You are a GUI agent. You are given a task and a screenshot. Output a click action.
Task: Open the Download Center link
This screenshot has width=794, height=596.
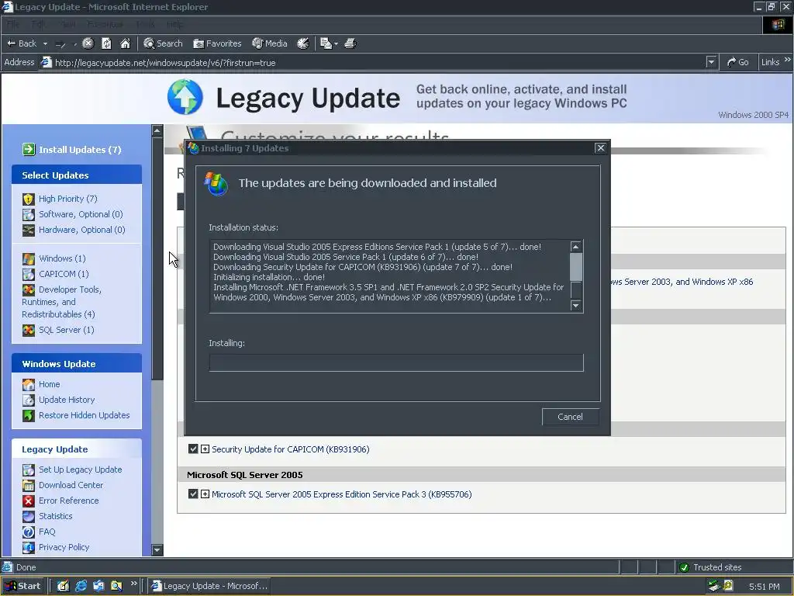(x=71, y=485)
